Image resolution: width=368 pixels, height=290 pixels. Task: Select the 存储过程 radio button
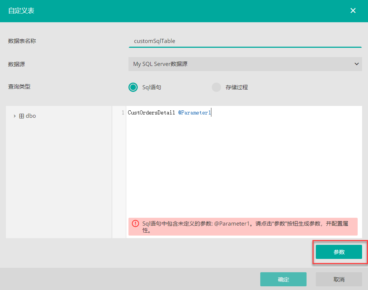pos(216,87)
